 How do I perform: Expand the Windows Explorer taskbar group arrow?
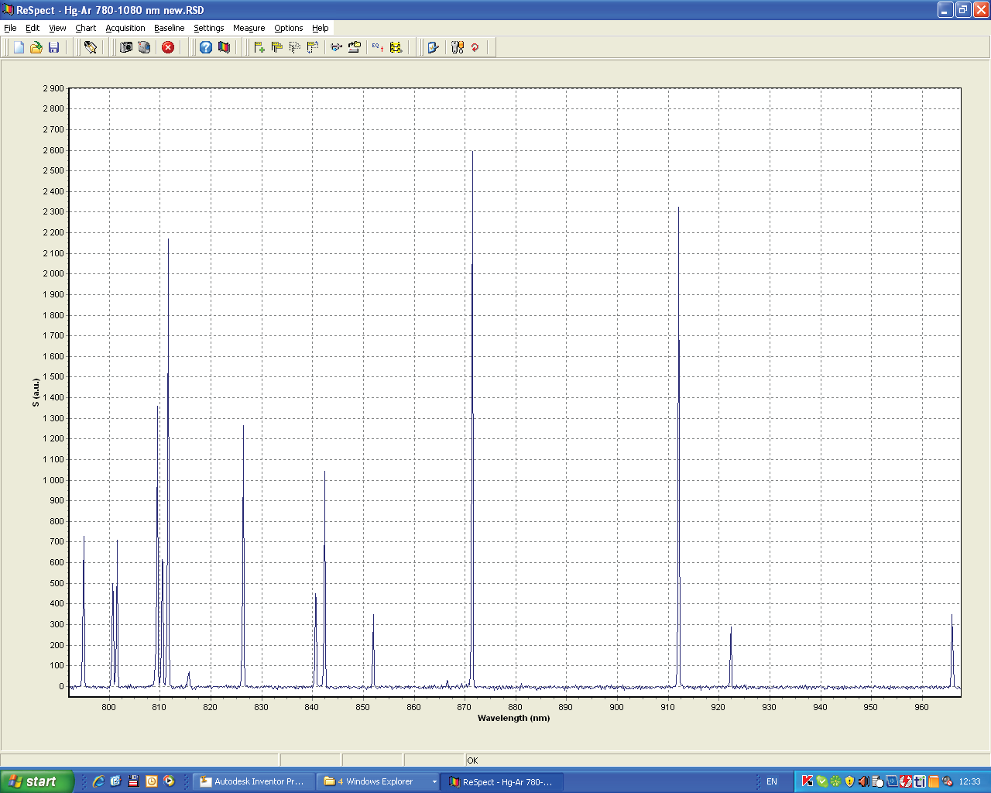click(434, 782)
